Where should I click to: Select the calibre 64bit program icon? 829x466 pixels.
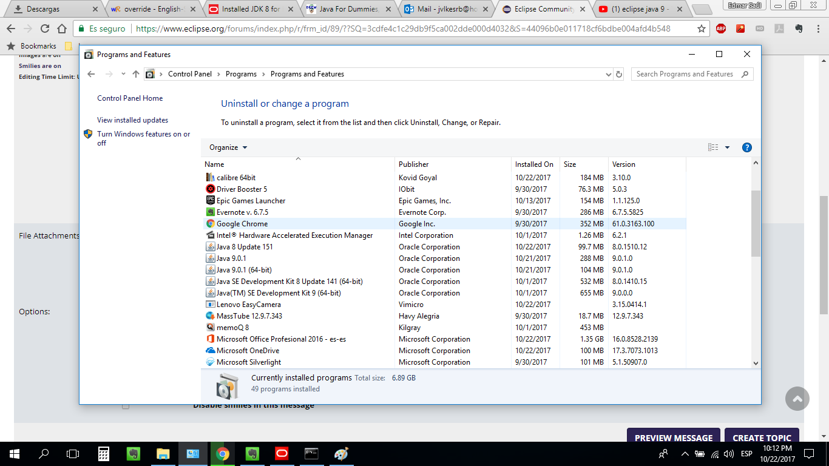[x=210, y=178]
